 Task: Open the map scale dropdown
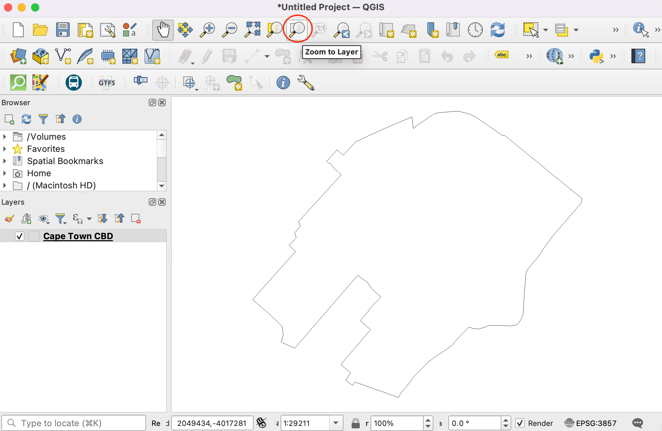click(335, 423)
